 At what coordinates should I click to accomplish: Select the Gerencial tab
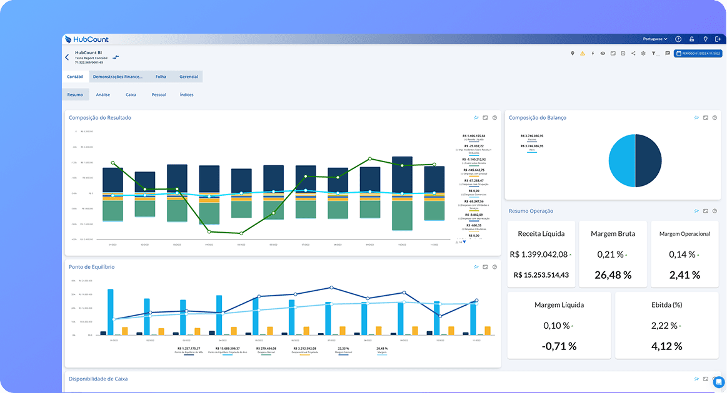point(189,77)
